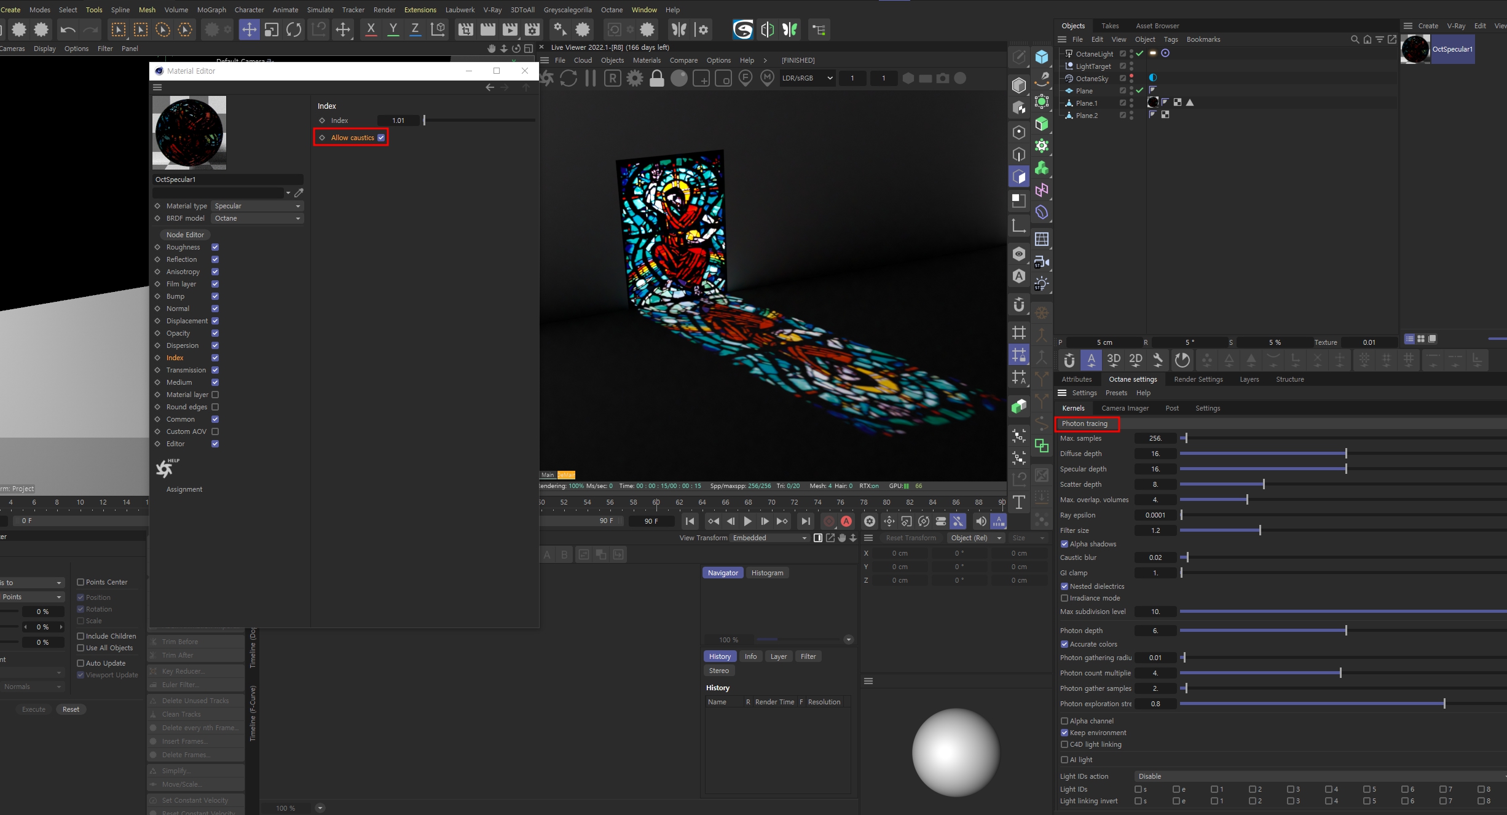This screenshot has width=1507, height=815.
Task: Click the eyedropper icon in Material Editor
Action: (x=299, y=193)
